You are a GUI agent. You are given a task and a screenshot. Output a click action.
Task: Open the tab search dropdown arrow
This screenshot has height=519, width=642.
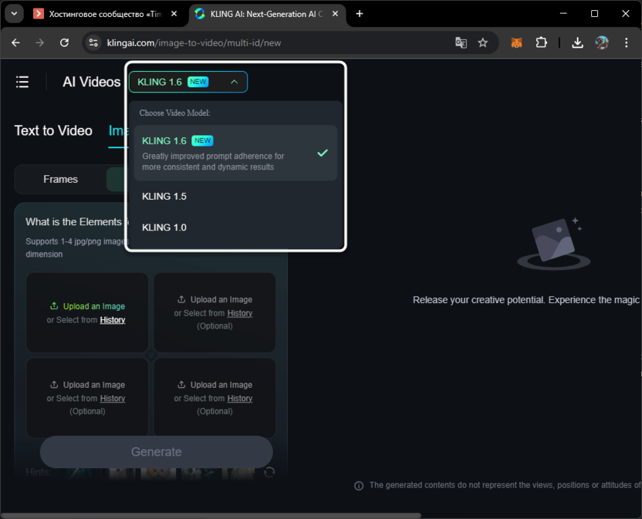[15, 14]
